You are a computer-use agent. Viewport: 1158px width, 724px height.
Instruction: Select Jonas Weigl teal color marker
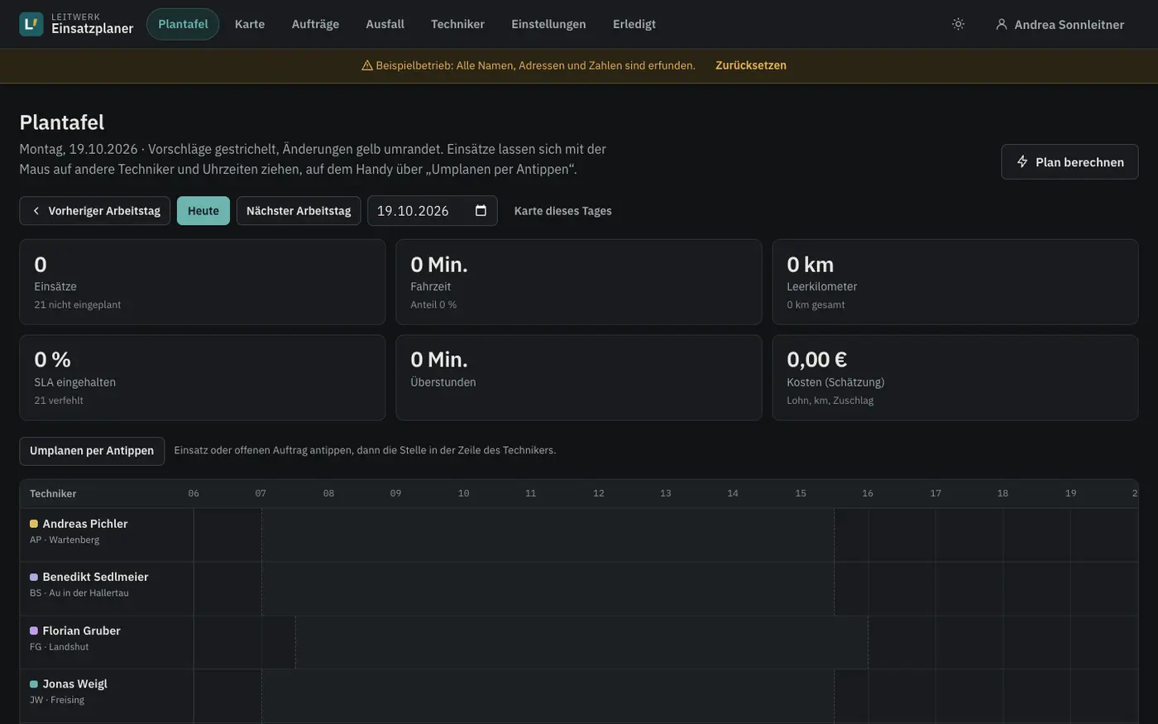tap(34, 684)
